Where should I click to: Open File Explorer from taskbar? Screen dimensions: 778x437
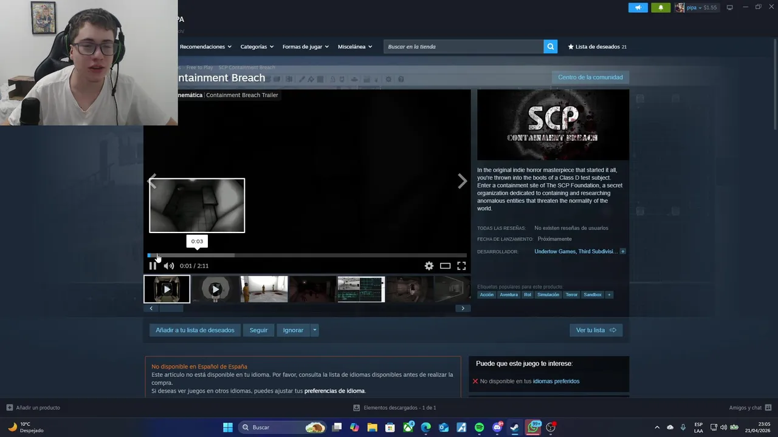(372, 427)
